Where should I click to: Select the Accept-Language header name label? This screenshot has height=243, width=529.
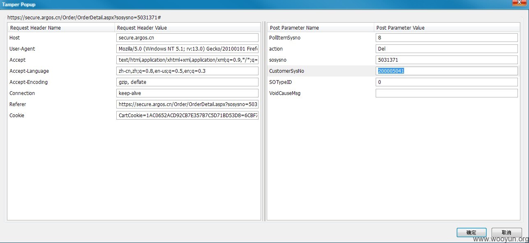28,71
